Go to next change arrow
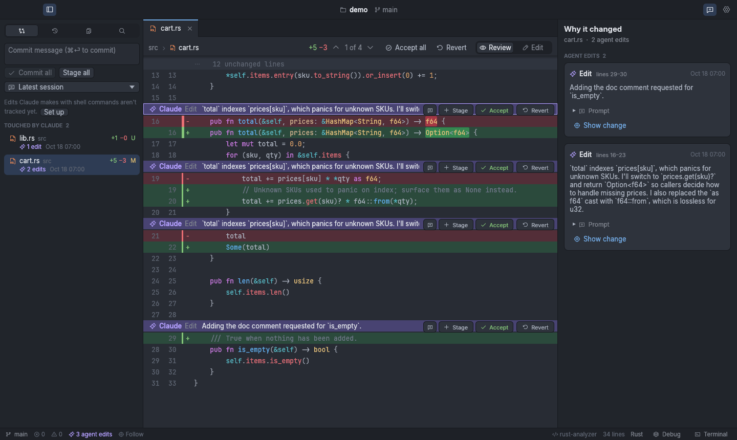The height and width of the screenshot is (440, 737). pyautogui.click(x=371, y=48)
